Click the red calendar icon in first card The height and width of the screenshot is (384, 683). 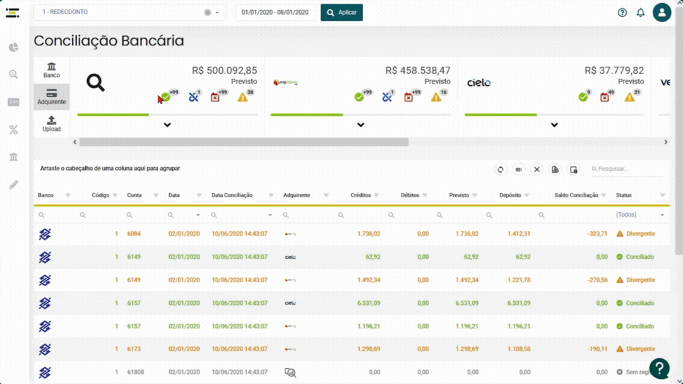point(215,97)
